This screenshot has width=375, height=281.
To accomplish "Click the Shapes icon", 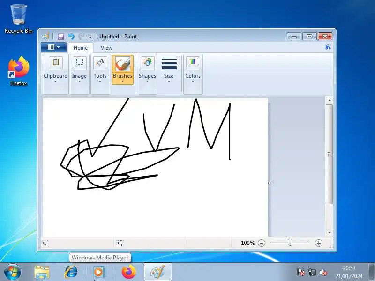I will (x=147, y=62).
